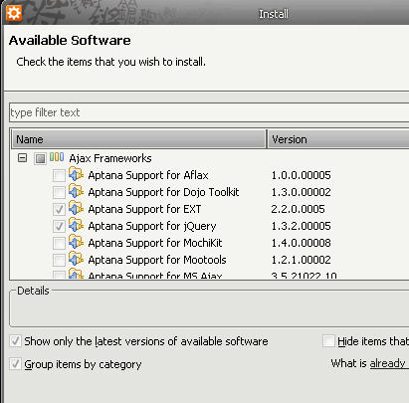Viewport: 409px width, 403px height.
Task: Click the plugin icon beside Mootools
Action: pyautogui.click(x=76, y=259)
